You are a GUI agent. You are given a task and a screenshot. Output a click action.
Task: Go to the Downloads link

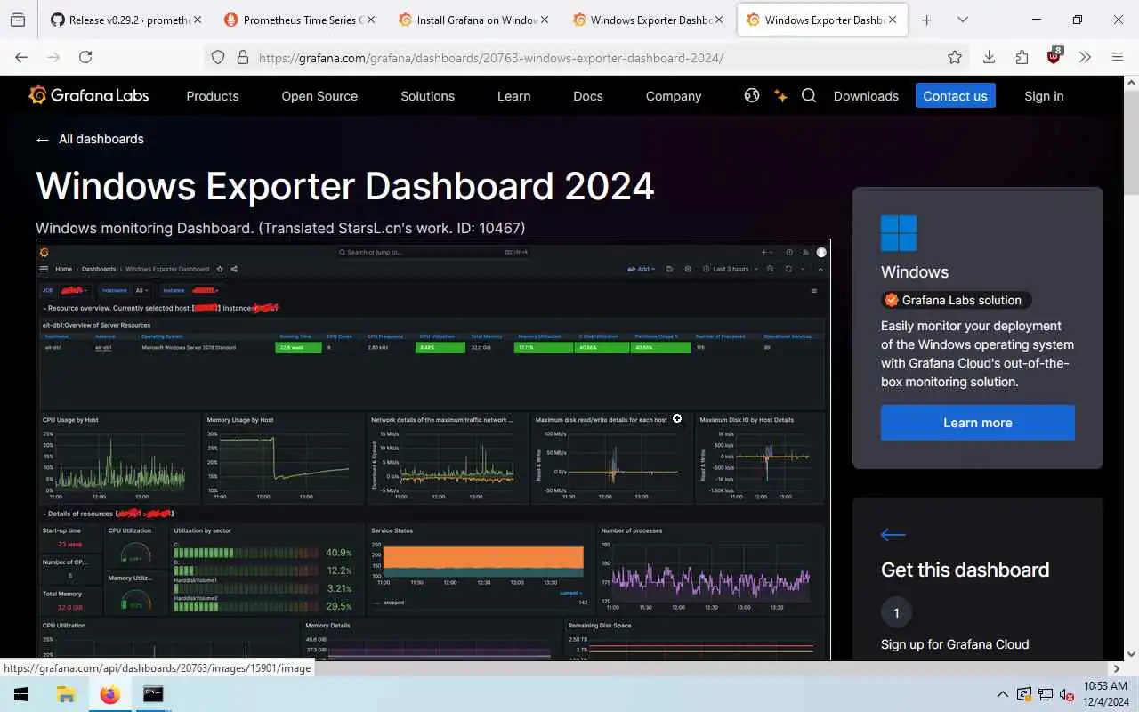(x=866, y=96)
